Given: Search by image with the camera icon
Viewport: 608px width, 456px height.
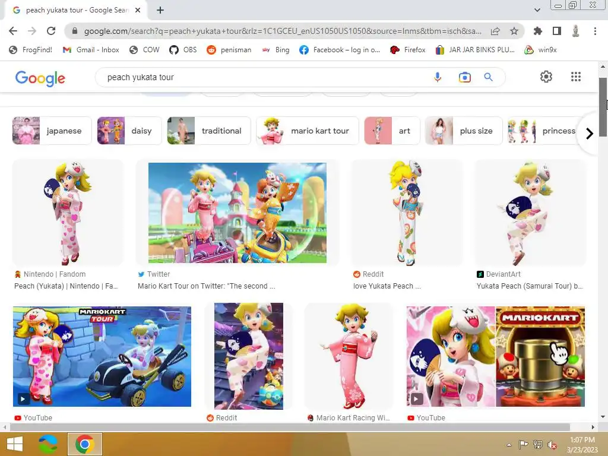Looking at the screenshot, I should 464,77.
